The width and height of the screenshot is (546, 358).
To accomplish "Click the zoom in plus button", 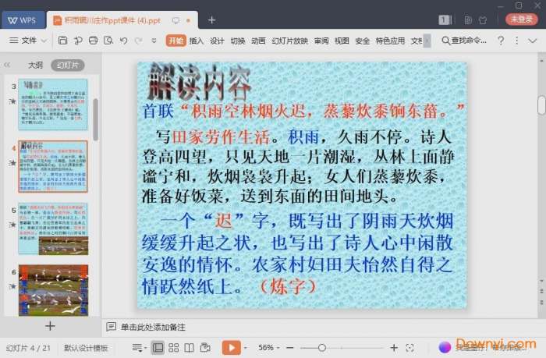I will (x=394, y=348).
